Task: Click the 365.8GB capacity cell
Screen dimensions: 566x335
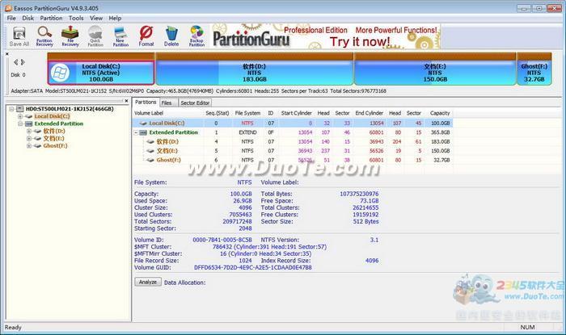Action: click(x=440, y=132)
